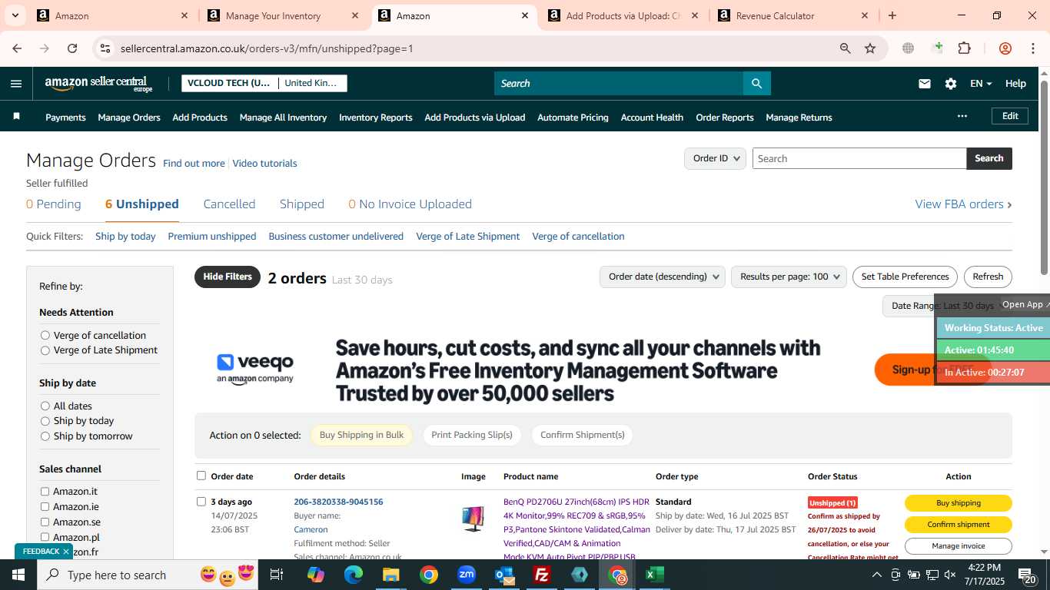The width and height of the screenshot is (1050, 590).
Task: Check the Amazon.it sales channel
Action: [x=45, y=492]
